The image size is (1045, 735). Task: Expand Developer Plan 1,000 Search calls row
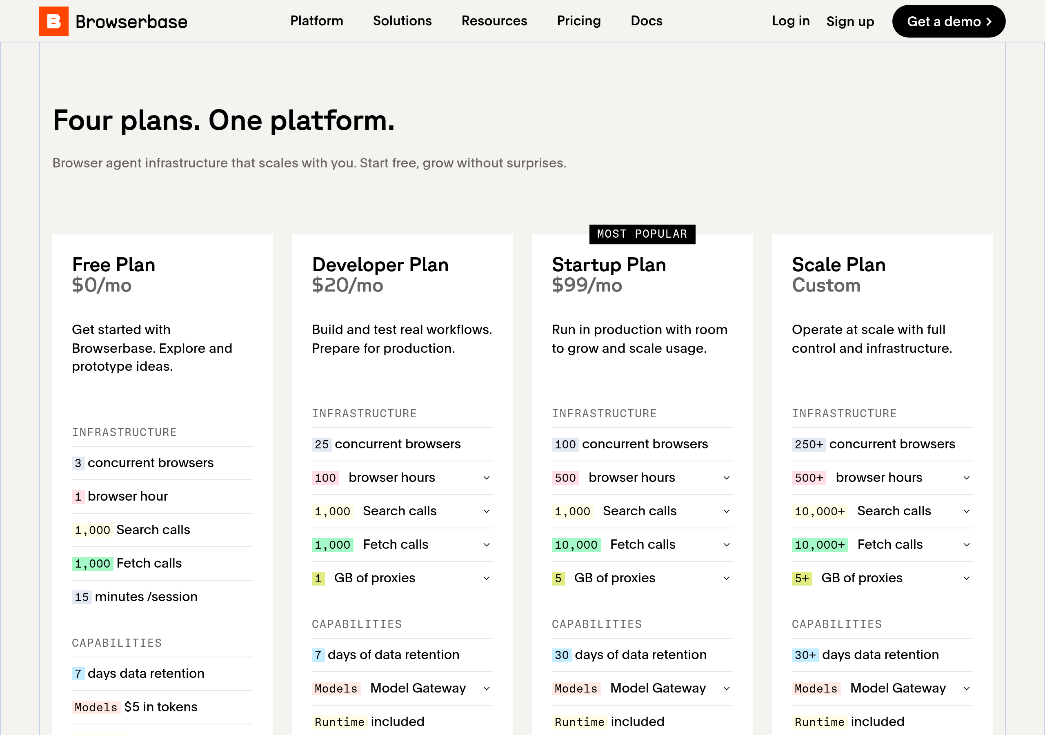click(402, 511)
